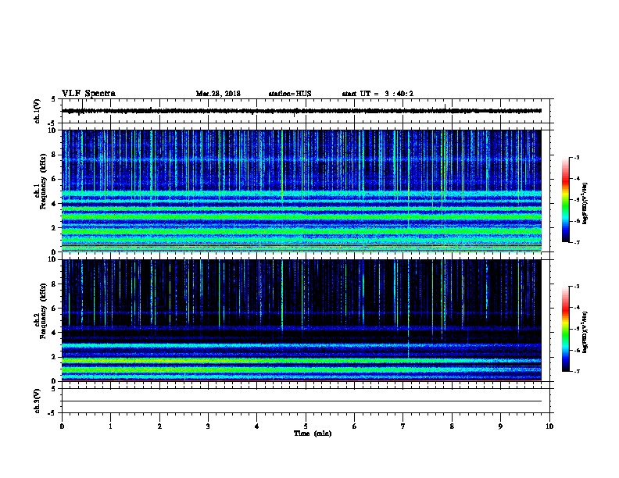Click the "-3" label on ch.1 colorbar
Screen dimensions: 619x478
pyautogui.click(x=576, y=158)
